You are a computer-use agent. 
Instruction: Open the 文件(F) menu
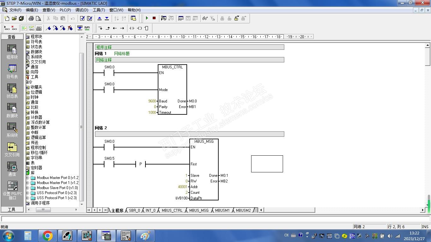point(15,10)
